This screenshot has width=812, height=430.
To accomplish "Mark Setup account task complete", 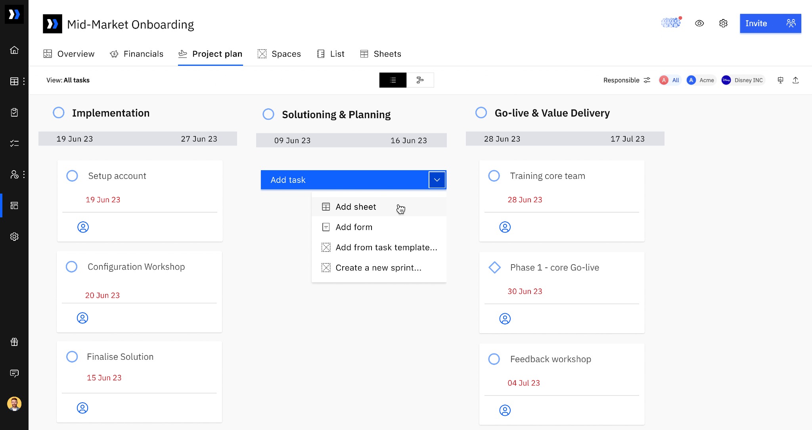I will point(72,176).
